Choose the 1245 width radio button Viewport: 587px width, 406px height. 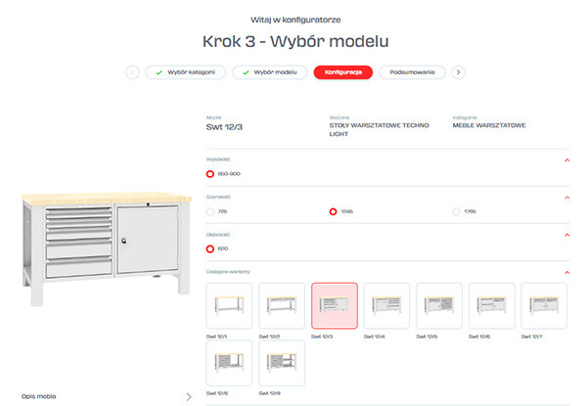333,211
